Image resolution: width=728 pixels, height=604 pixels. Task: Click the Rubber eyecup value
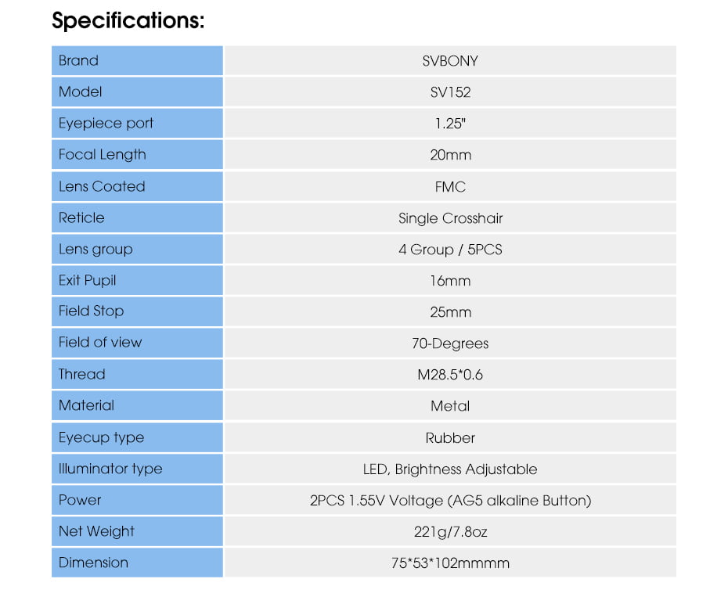449,437
